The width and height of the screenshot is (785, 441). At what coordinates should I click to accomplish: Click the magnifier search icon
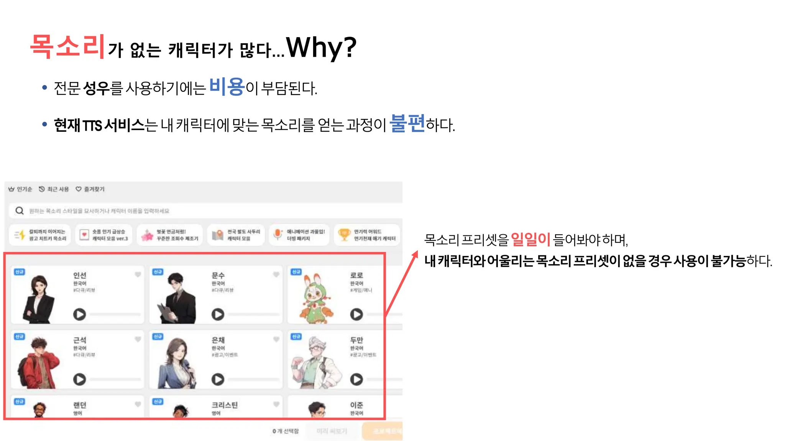[x=20, y=211]
